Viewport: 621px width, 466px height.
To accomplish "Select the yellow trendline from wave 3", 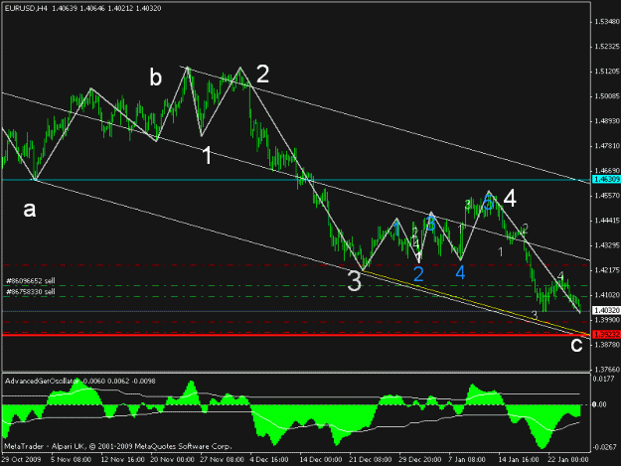I will pyautogui.click(x=475, y=302).
